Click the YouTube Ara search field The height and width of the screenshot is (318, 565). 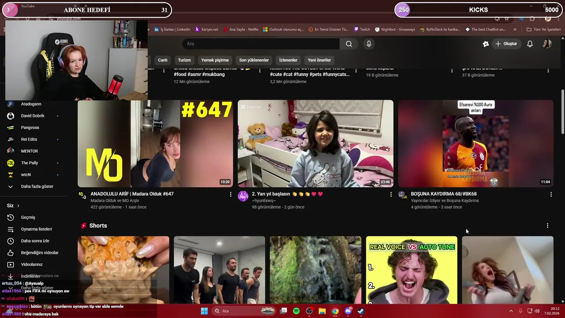pyautogui.click(x=260, y=44)
